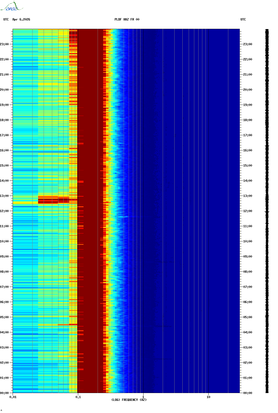Click the right-side 22:00 time label

[248, 59]
